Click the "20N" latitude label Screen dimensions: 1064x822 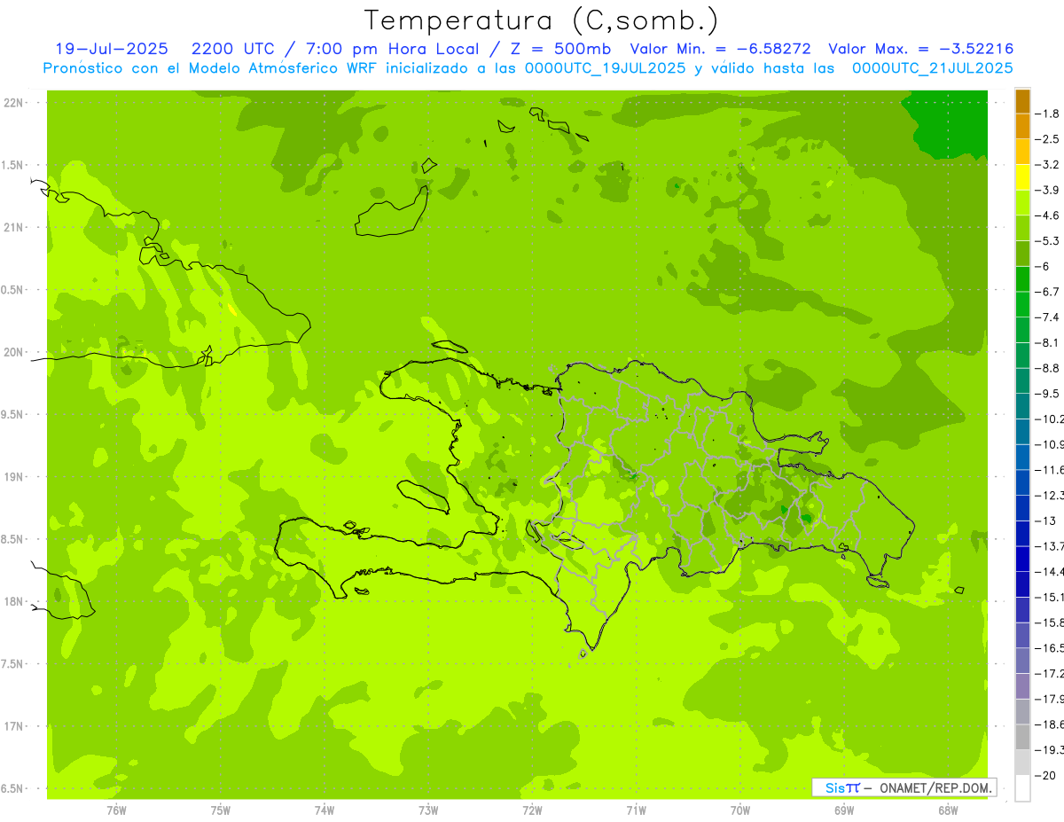[13, 352]
